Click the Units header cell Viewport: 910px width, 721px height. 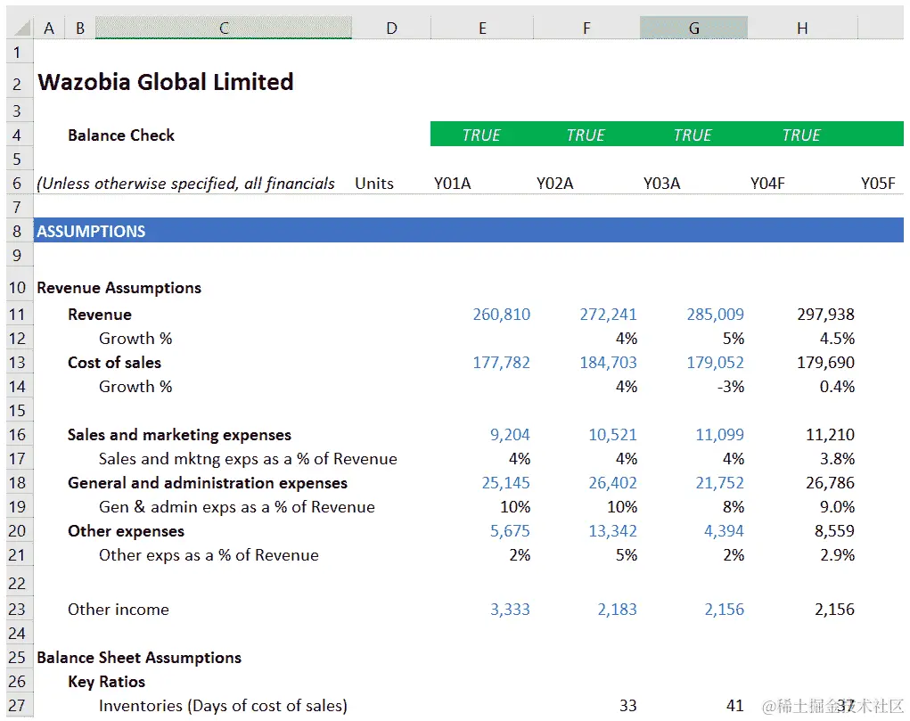pos(374,184)
